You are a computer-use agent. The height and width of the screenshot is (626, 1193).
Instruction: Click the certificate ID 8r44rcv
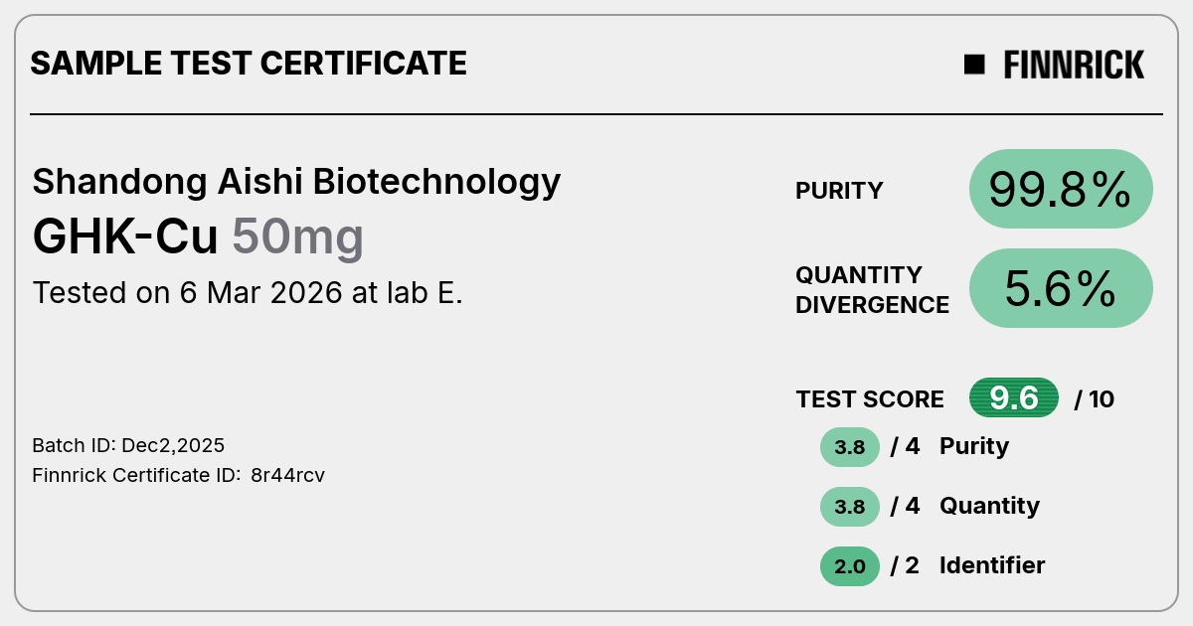(x=287, y=475)
